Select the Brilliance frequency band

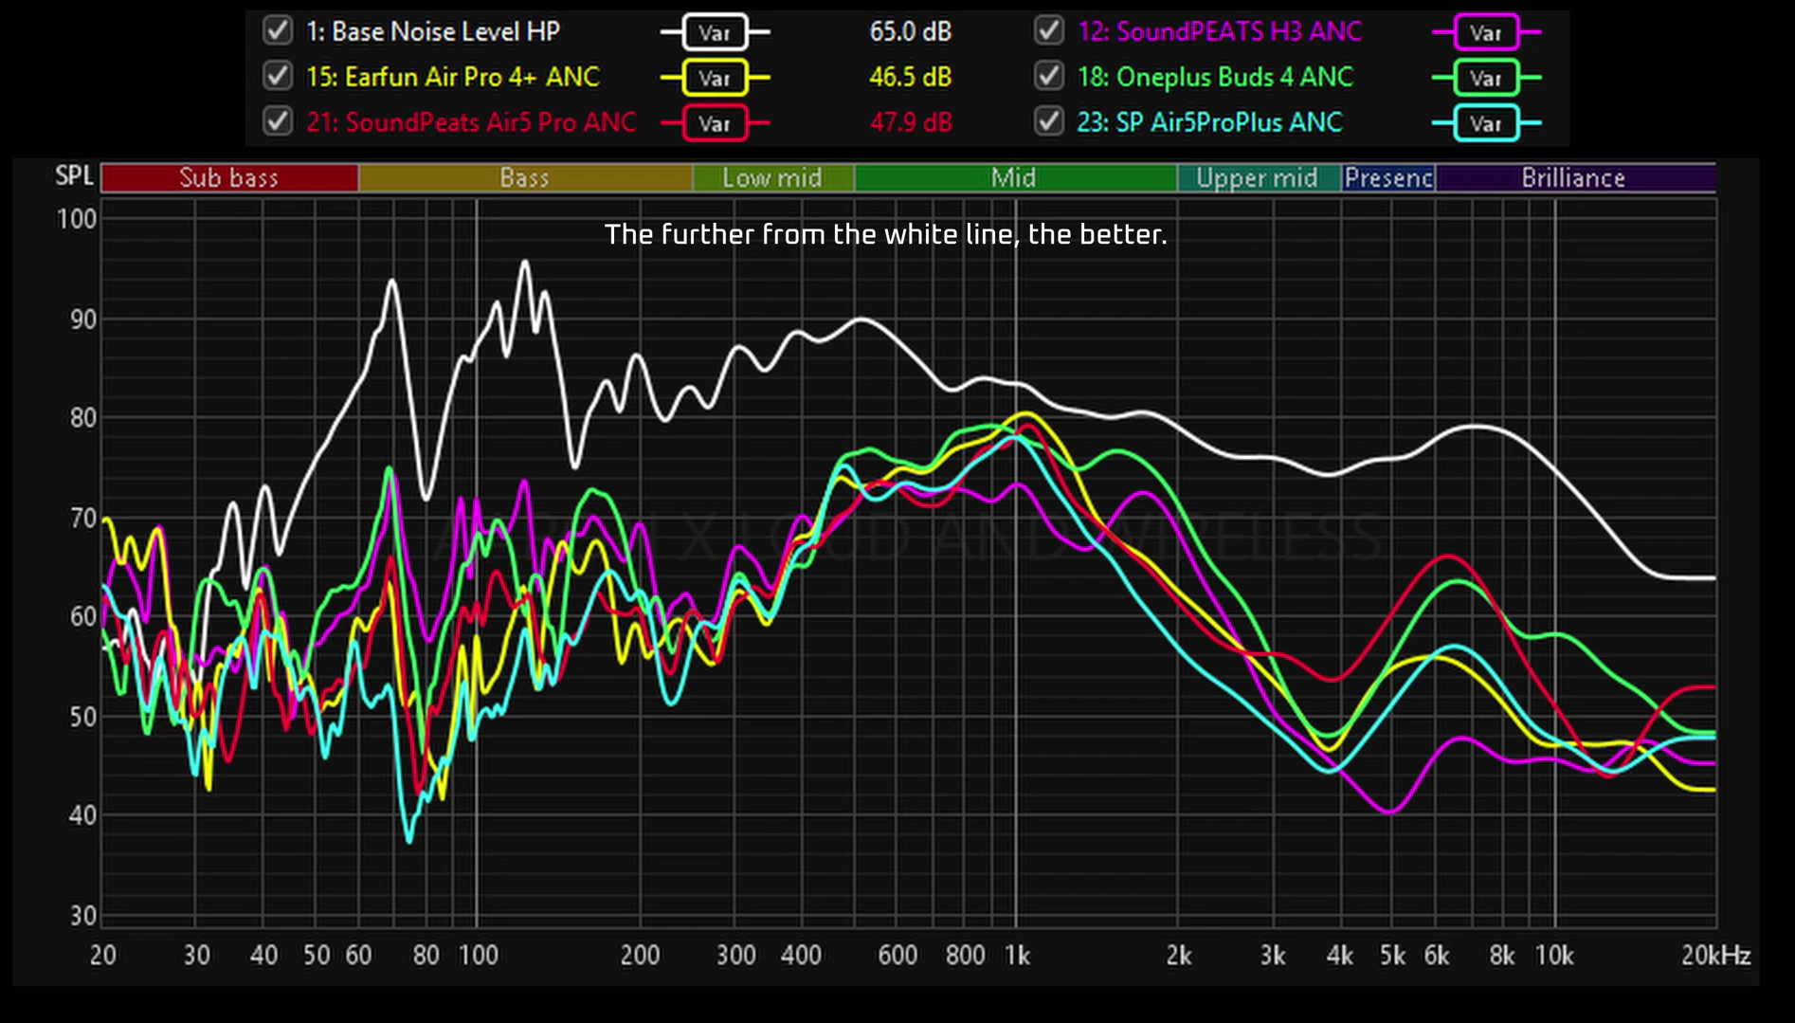pos(1575,177)
